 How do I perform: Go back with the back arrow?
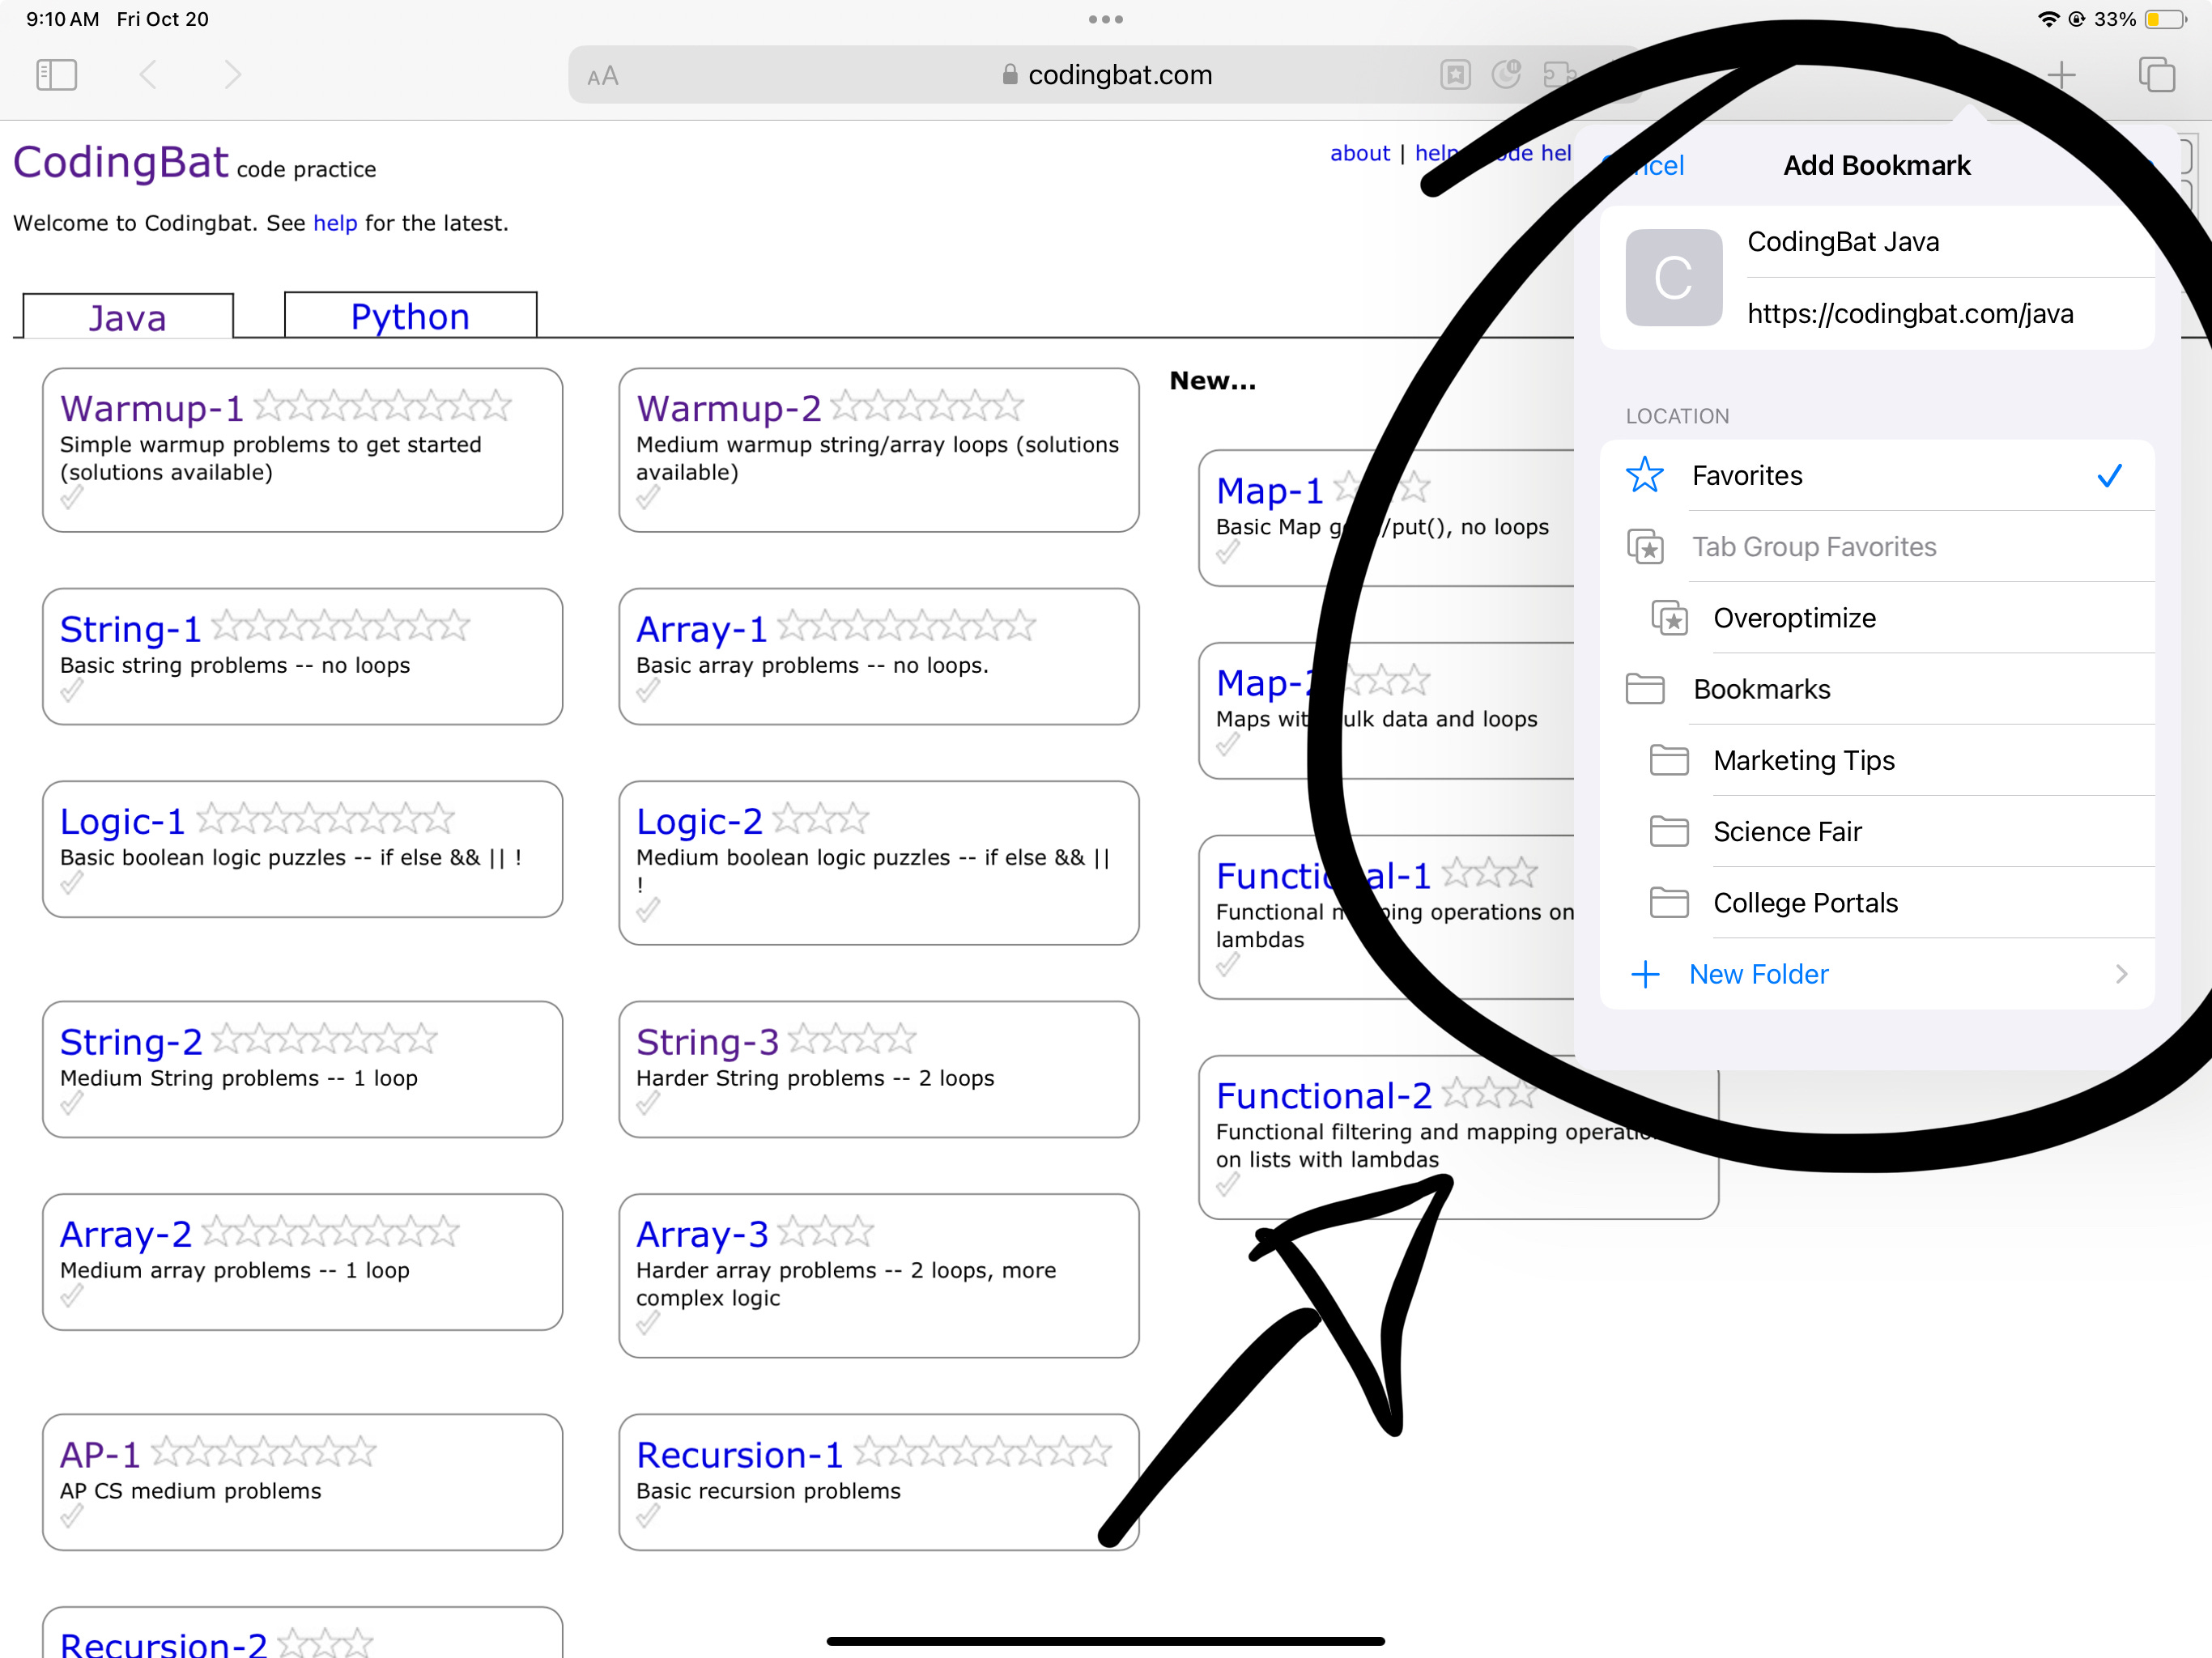[148, 75]
